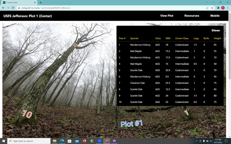
Task: Open the Chrome profile avatar
Action: [x=223, y=8]
